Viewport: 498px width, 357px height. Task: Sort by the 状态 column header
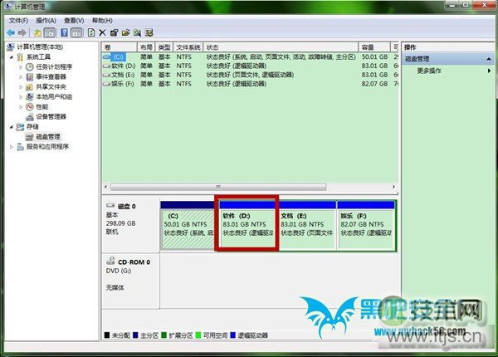[281, 47]
